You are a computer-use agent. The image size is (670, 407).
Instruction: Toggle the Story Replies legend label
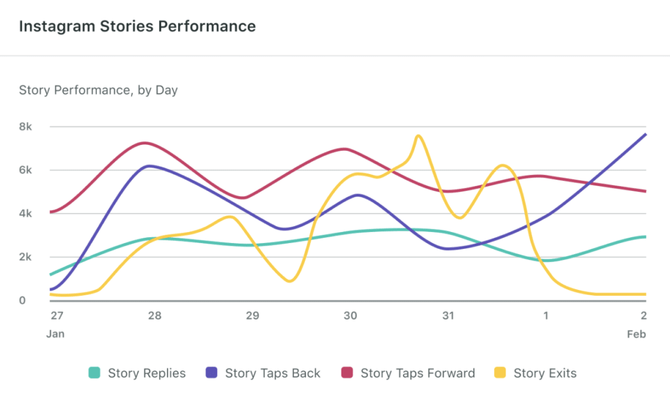[x=147, y=374]
